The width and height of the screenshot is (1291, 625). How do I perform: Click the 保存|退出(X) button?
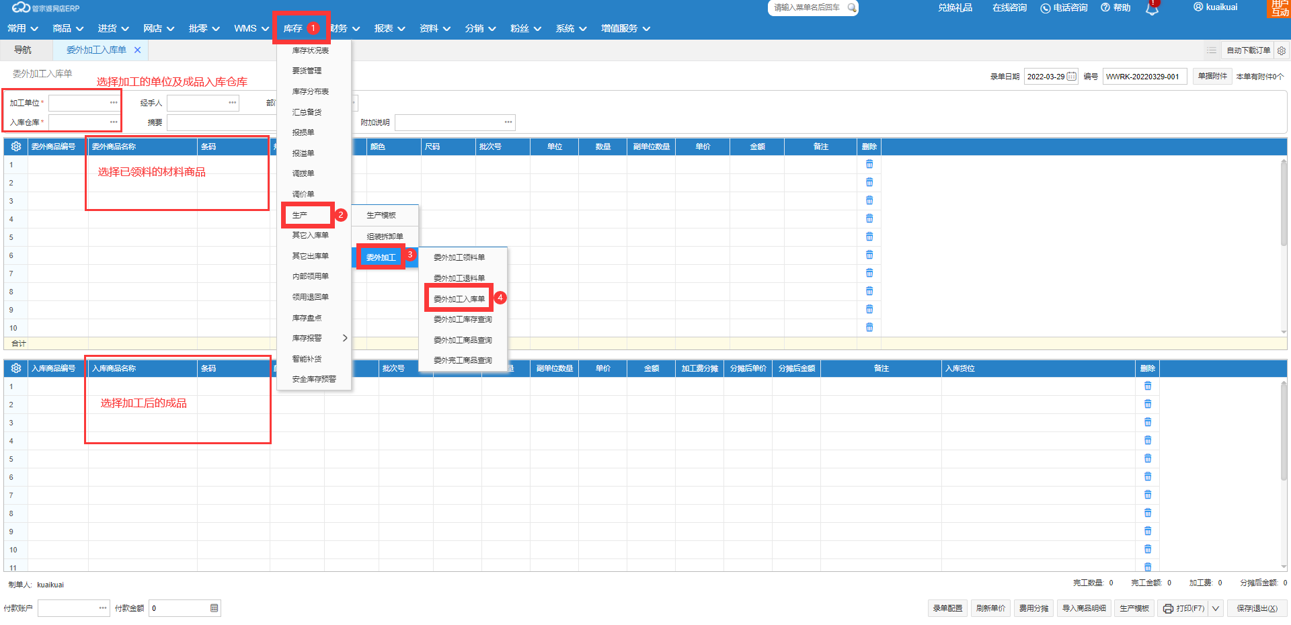[x=1257, y=608]
